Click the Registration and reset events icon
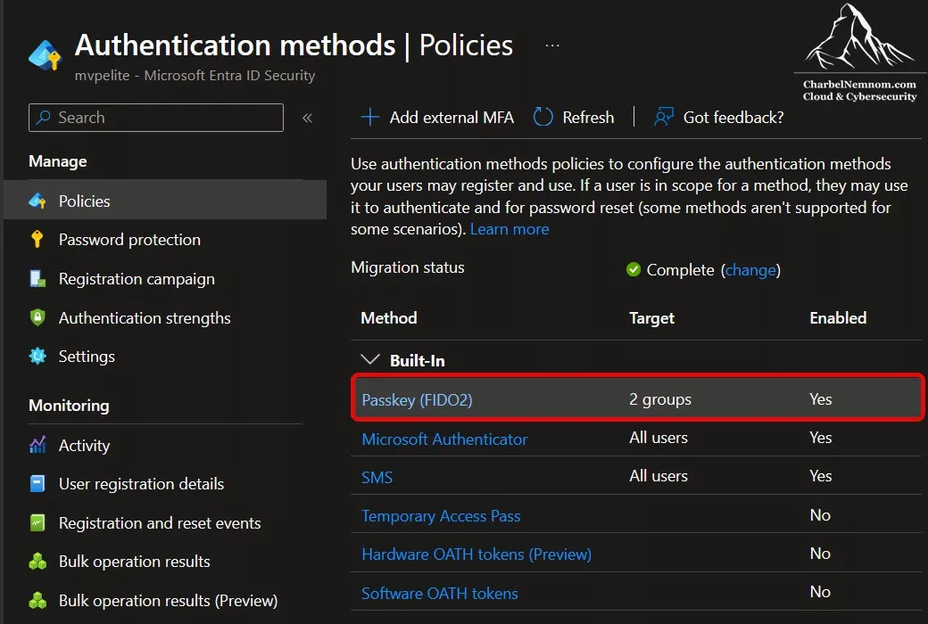Screen dimensions: 928x624 [x=37, y=523]
